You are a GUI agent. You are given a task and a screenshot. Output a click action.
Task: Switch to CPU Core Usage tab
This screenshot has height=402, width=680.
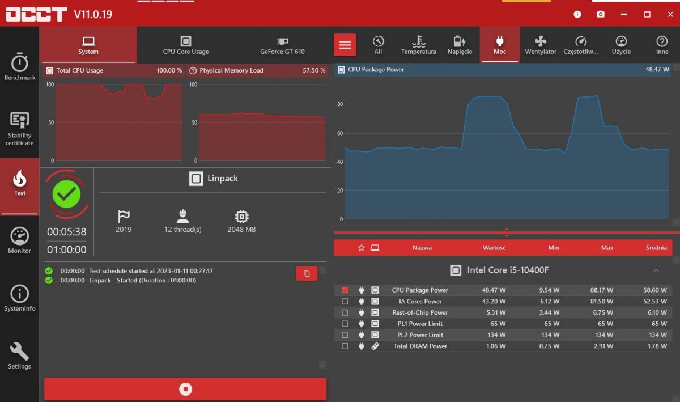point(186,45)
